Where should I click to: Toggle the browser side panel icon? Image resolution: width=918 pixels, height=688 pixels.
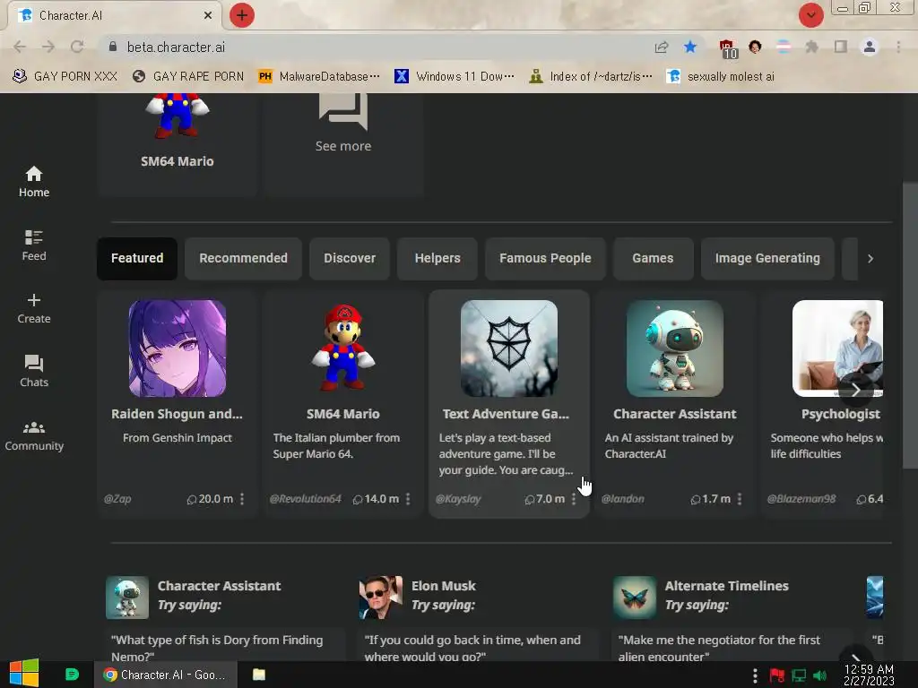(x=840, y=47)
